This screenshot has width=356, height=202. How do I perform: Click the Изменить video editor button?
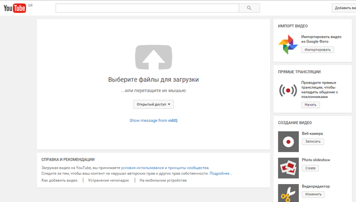point(314,194)
